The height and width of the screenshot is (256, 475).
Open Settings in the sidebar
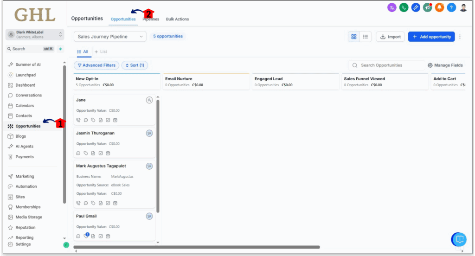coord(23,244)
